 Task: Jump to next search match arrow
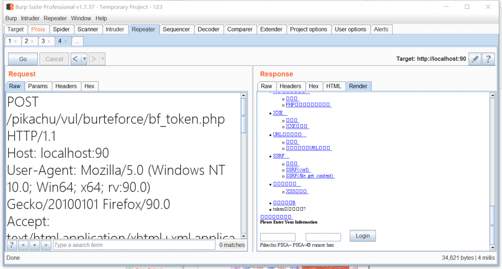click(x=46, y=245)
